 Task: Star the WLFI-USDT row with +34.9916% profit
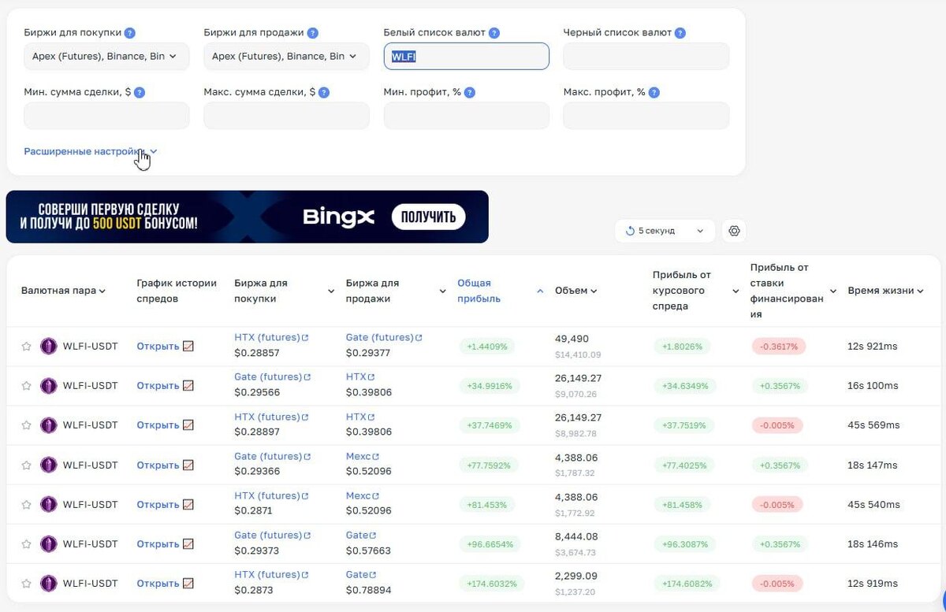tap(26, 386)
